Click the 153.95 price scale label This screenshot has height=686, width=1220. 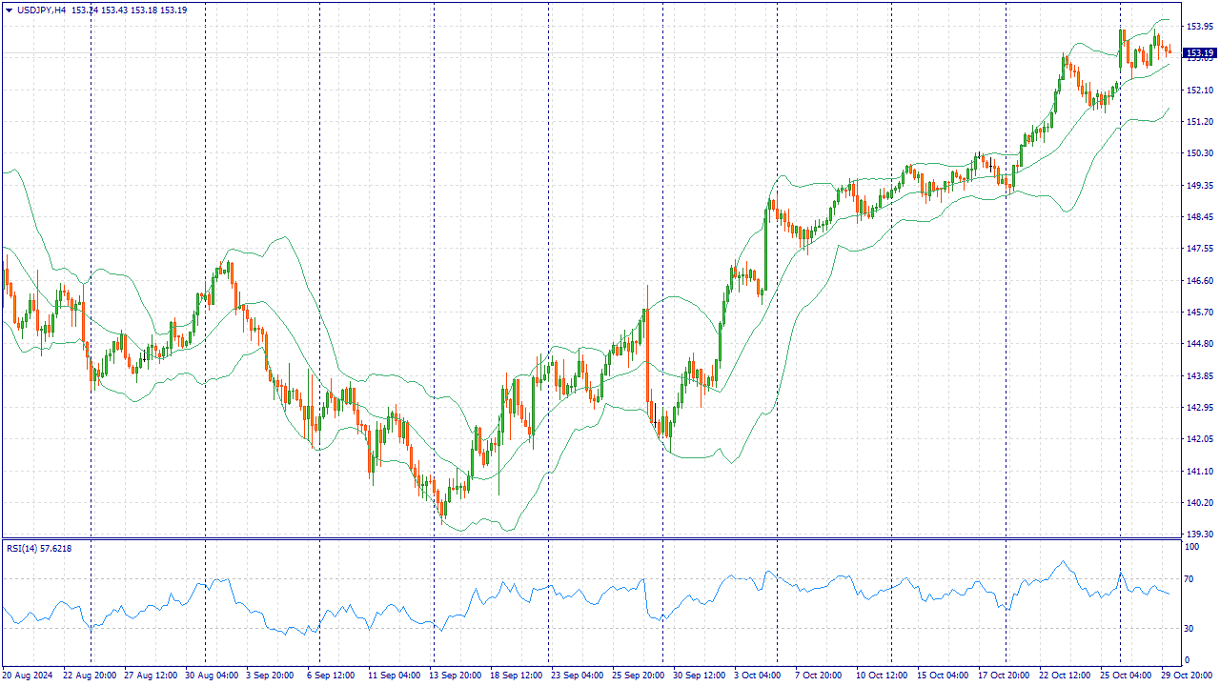click(1198, 27)
